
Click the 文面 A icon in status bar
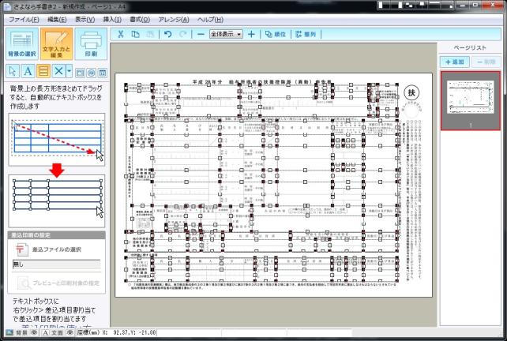pos(46,332)
